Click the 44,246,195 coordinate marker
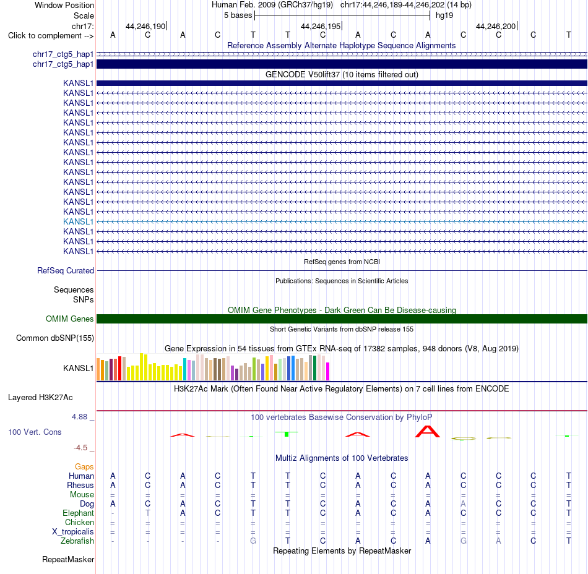The height and width of the screenshot is (574, 588). 321,26
